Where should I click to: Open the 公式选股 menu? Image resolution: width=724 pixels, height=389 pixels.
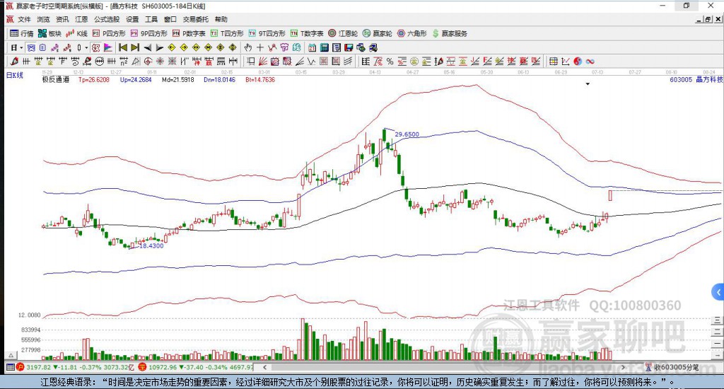tap(107, 19)
